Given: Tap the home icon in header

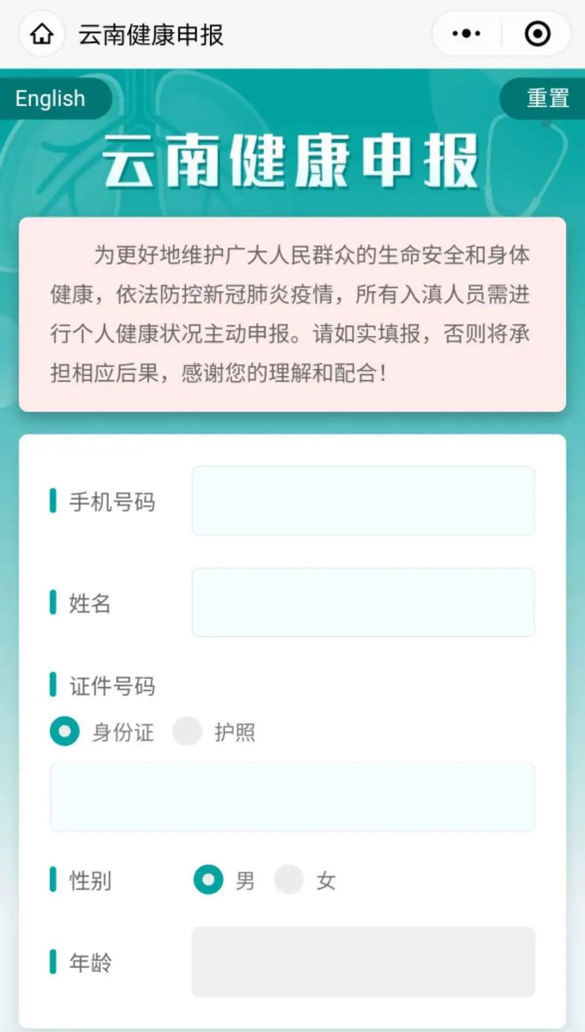Looking at the screenshot, I should [42, 34].
